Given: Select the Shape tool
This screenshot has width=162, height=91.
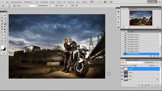Looking at the screenshot, I should click(x=5, y=38).
